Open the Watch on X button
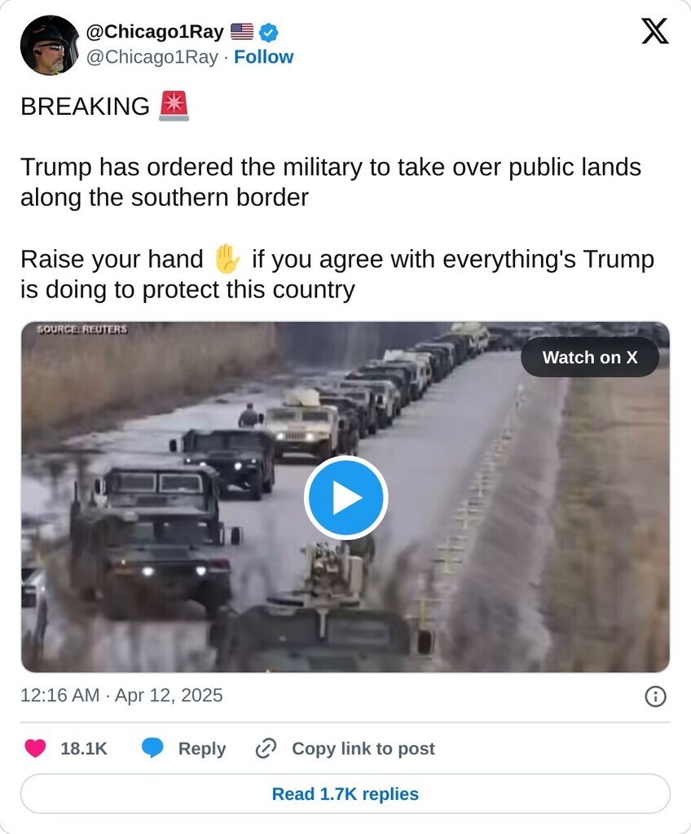This screenshot has width=691, height=834. (590, 358)
